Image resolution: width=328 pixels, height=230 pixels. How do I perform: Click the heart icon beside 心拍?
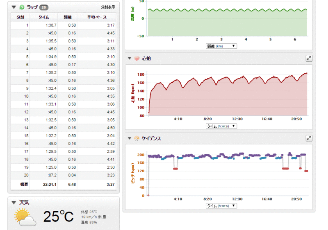tap(137, 59)
